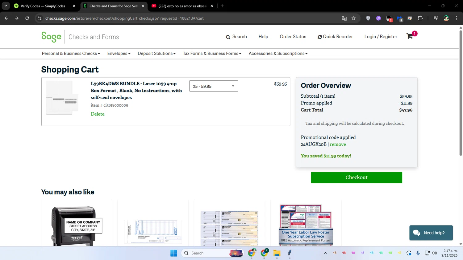Click the Sage logo
The image size is (463, 260).
coord(51,37)
